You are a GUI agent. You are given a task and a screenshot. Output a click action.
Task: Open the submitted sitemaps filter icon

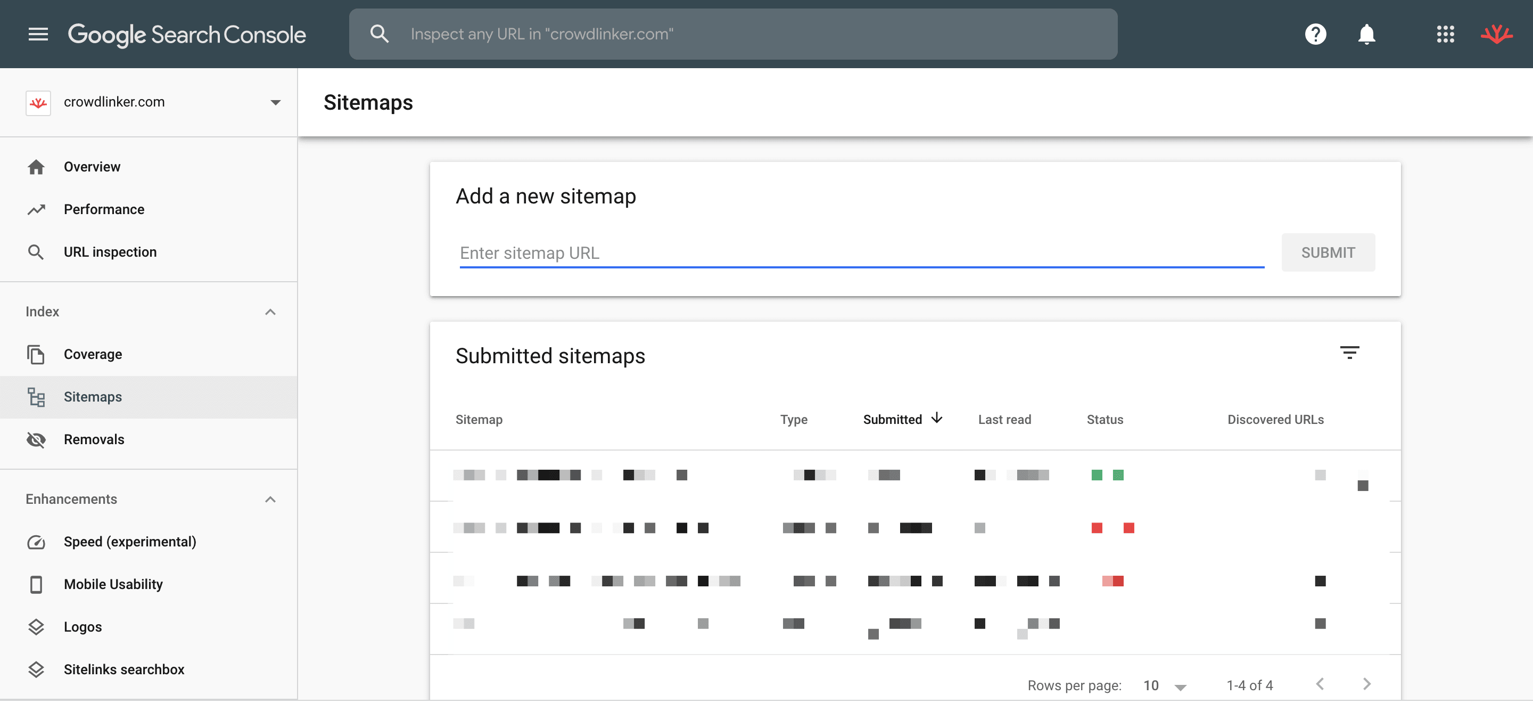tap(1349, 353)
